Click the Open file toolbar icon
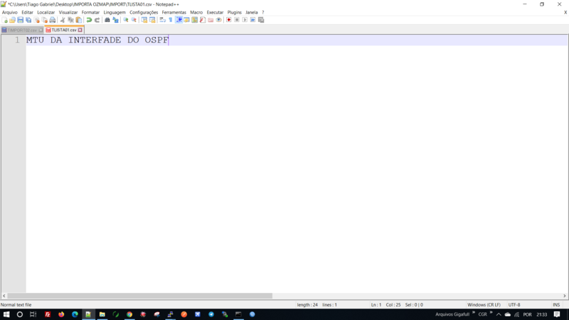Screen dimensions: 569x320 tap(12, 20)
